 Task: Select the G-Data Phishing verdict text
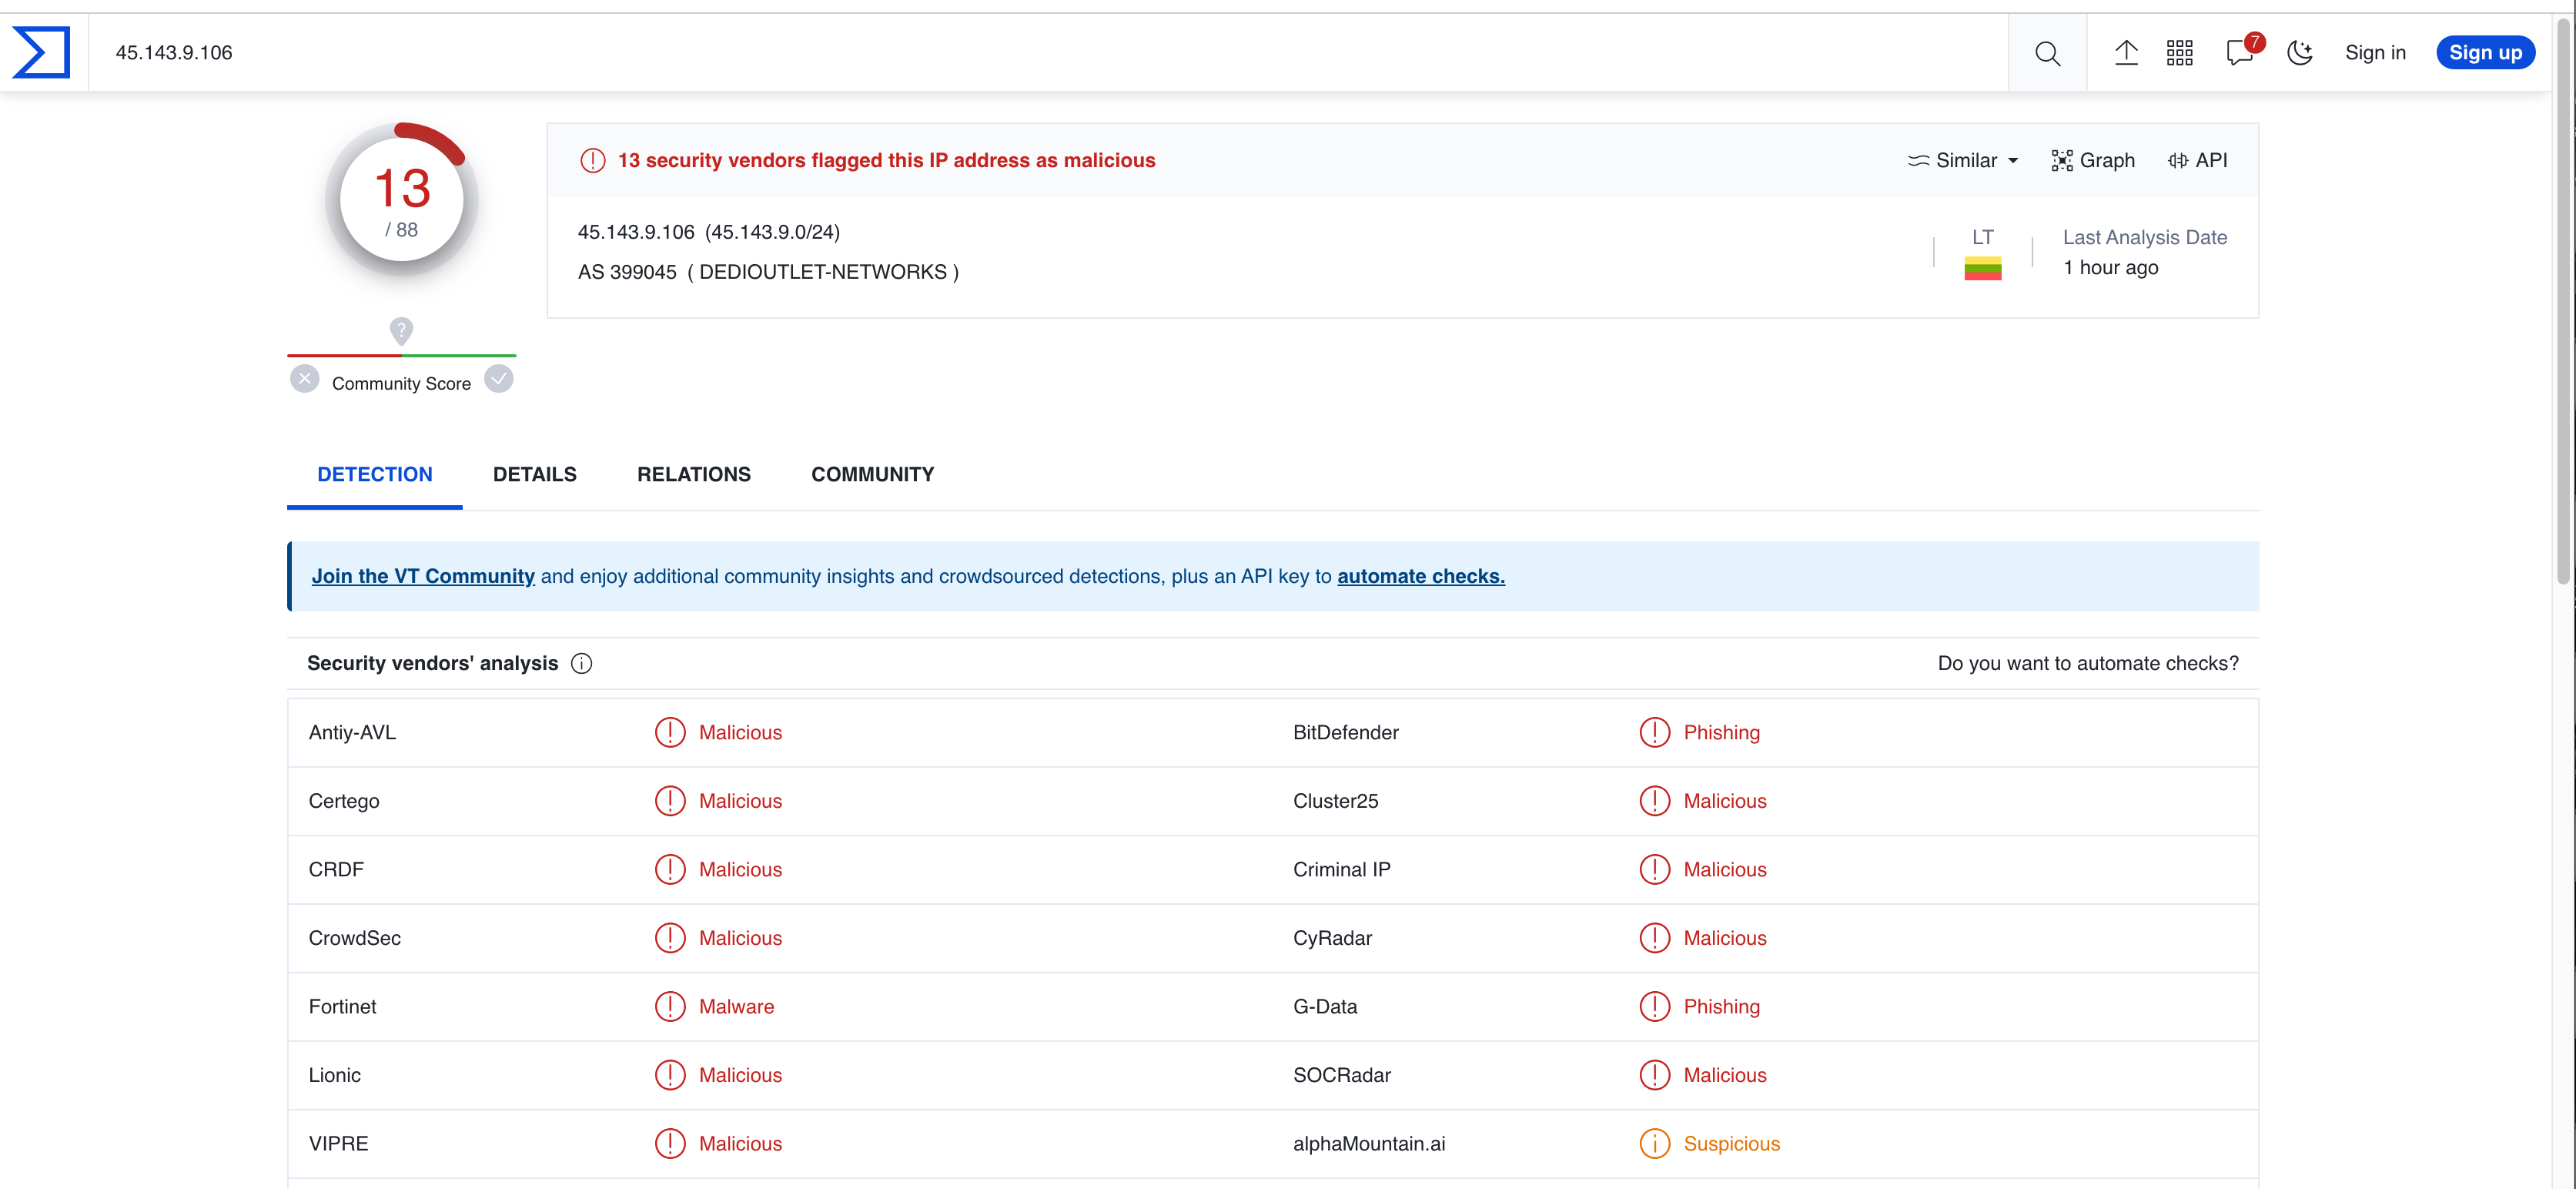(x=1721, y=1007)
